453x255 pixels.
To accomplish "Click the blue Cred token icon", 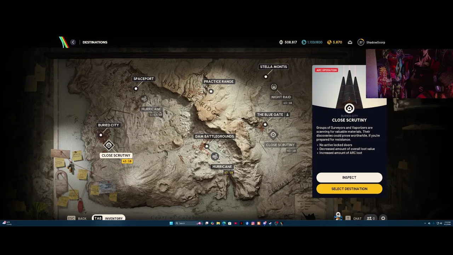I will 304,42.
